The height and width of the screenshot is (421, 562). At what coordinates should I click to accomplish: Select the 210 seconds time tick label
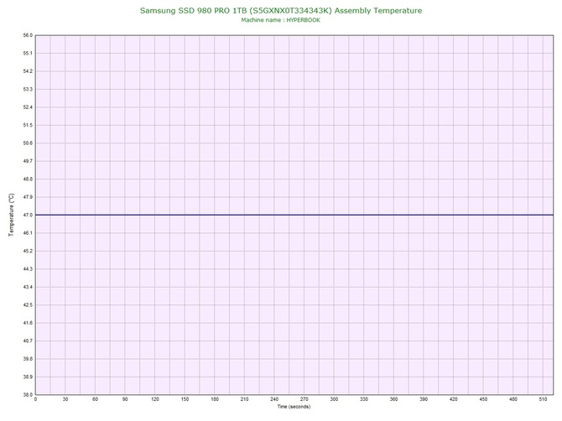coord(244,399)
